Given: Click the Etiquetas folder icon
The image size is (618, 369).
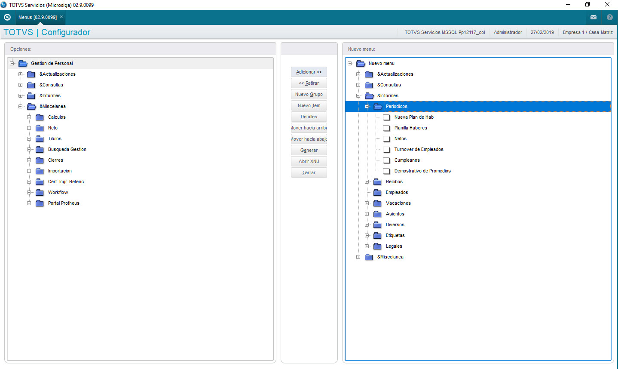Looking at the screenshot, I should pyautogui.click(x=377, y=235).
